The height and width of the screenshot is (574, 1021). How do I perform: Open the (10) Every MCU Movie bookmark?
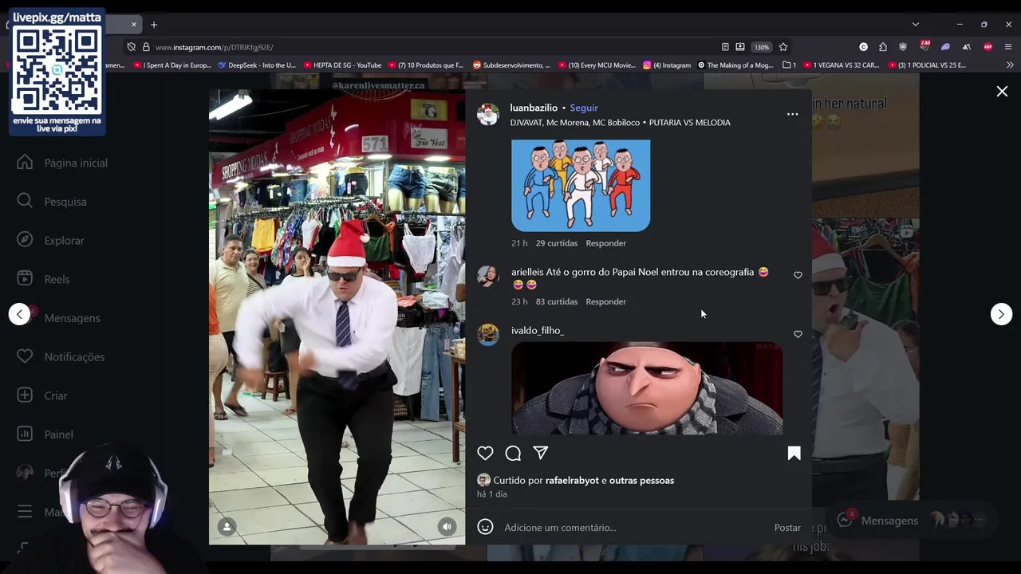click(x=597, y=65)
